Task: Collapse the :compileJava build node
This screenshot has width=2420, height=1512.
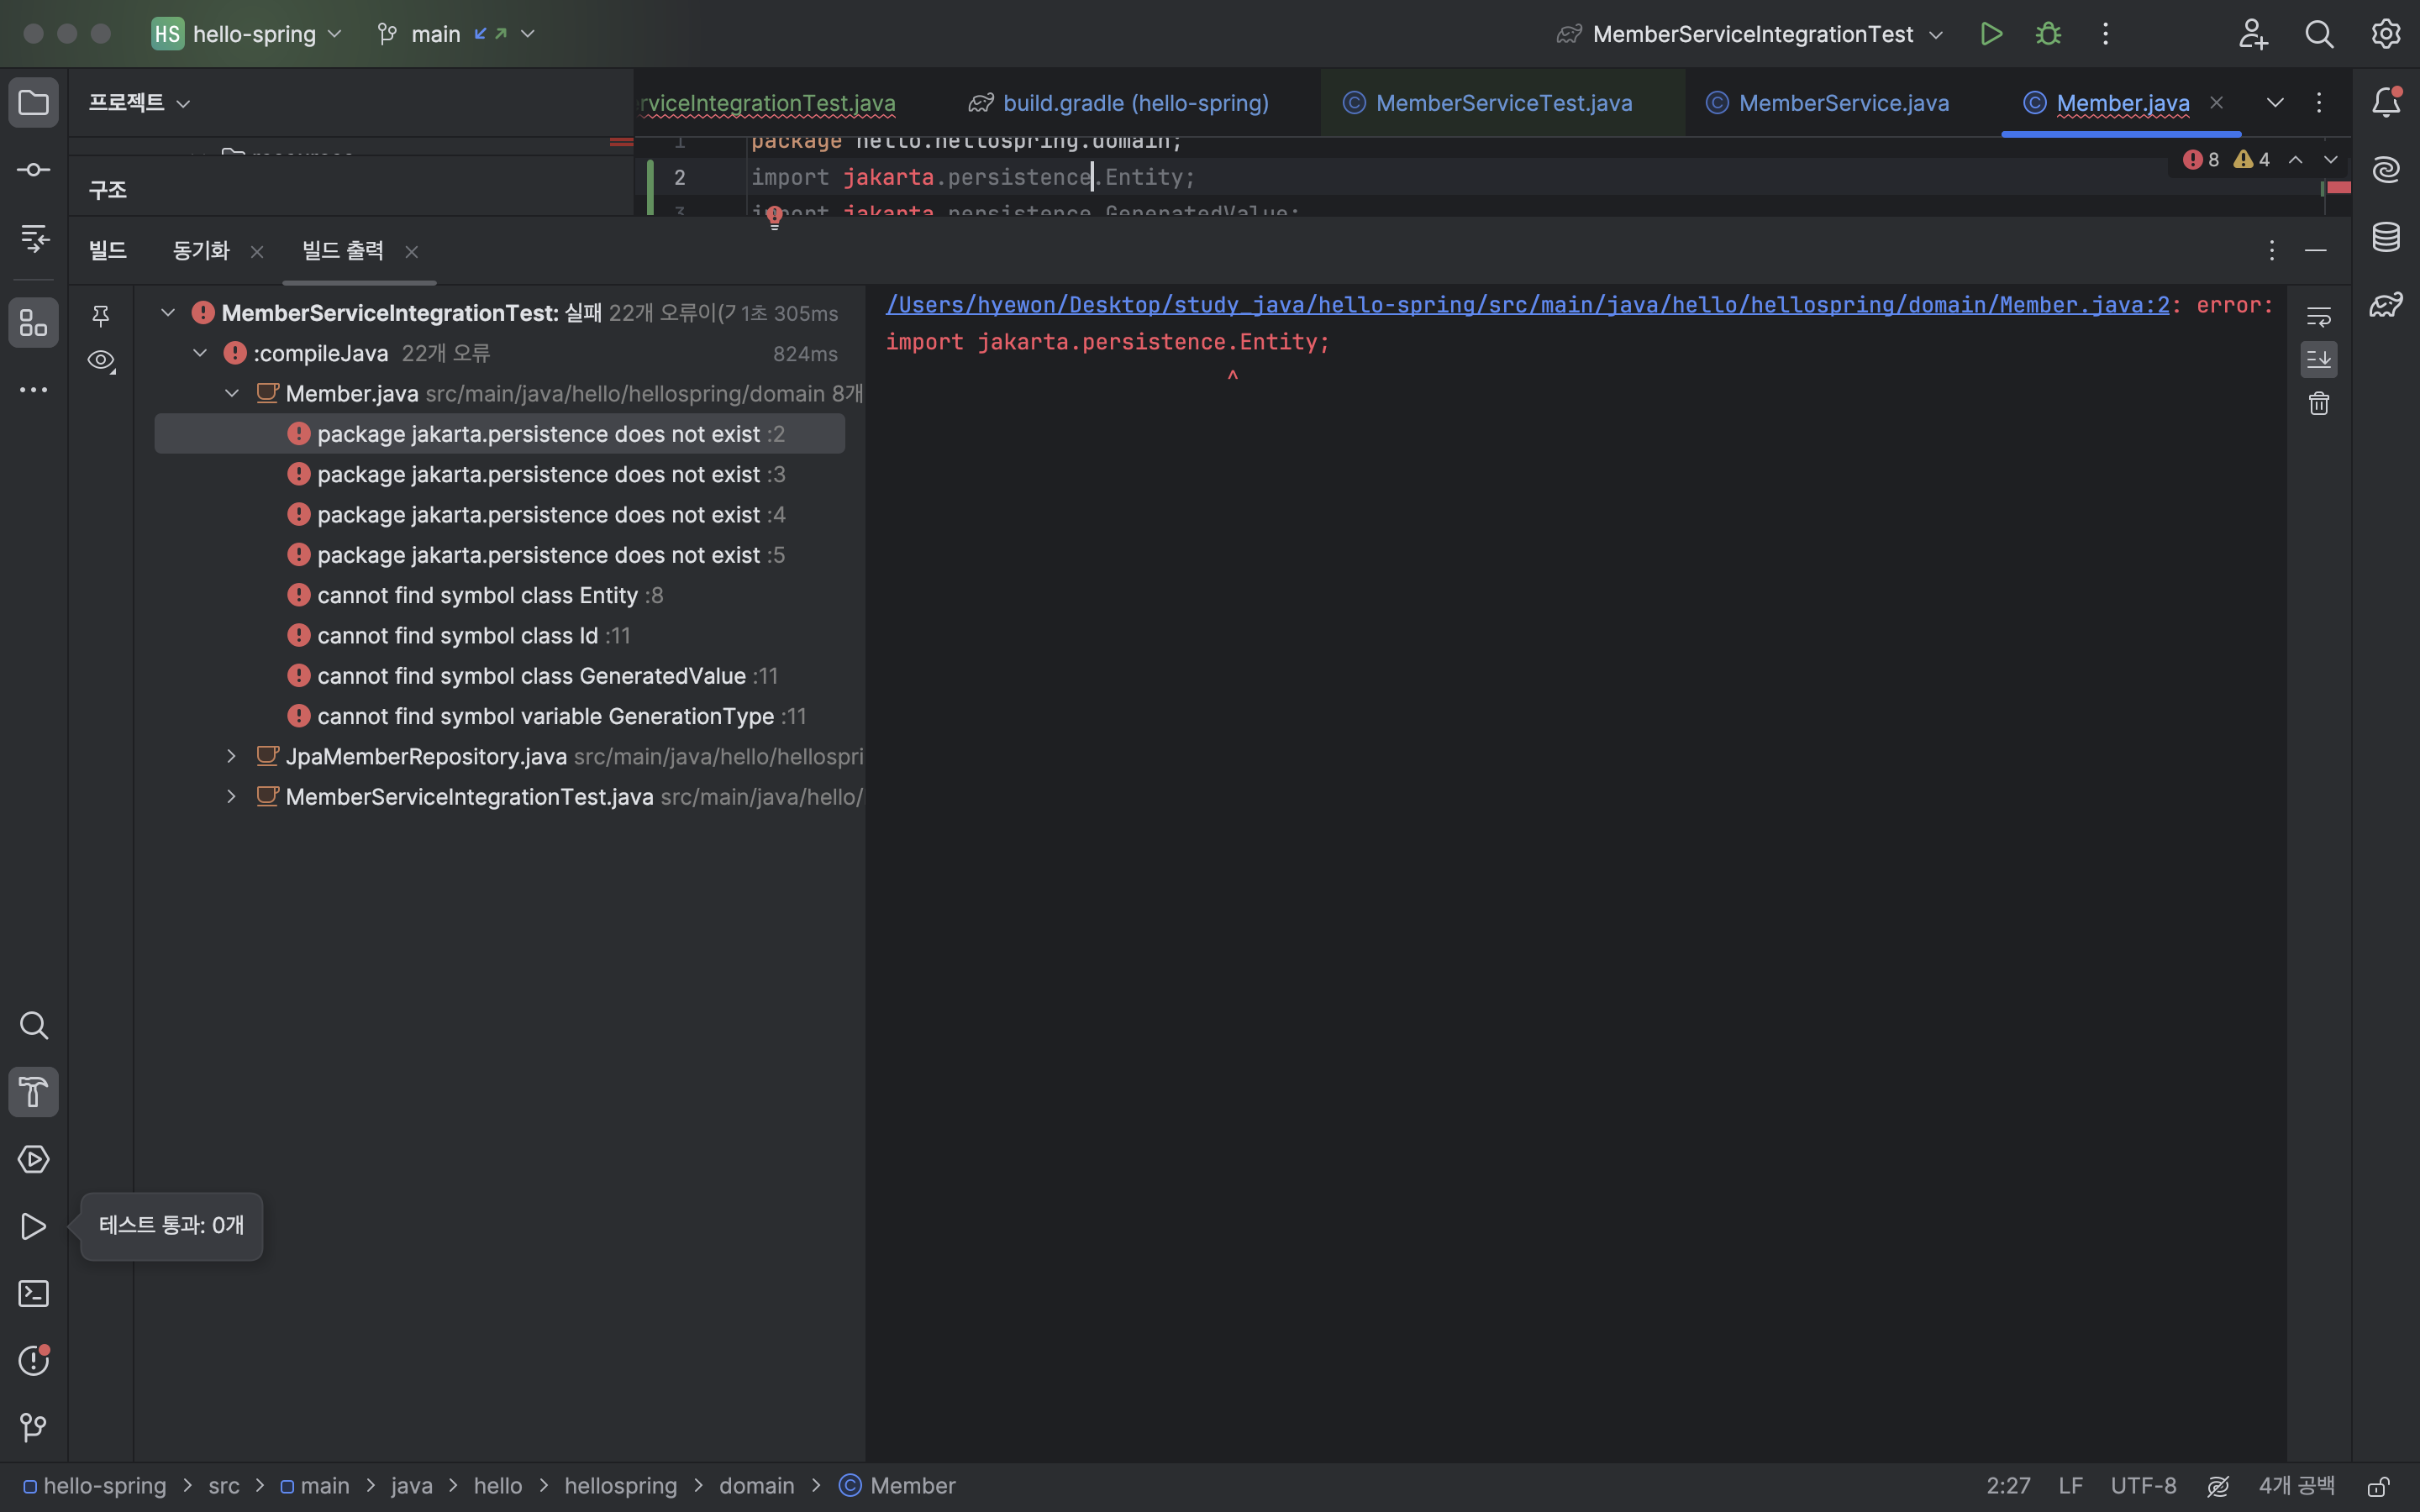Action: [200, 353]
